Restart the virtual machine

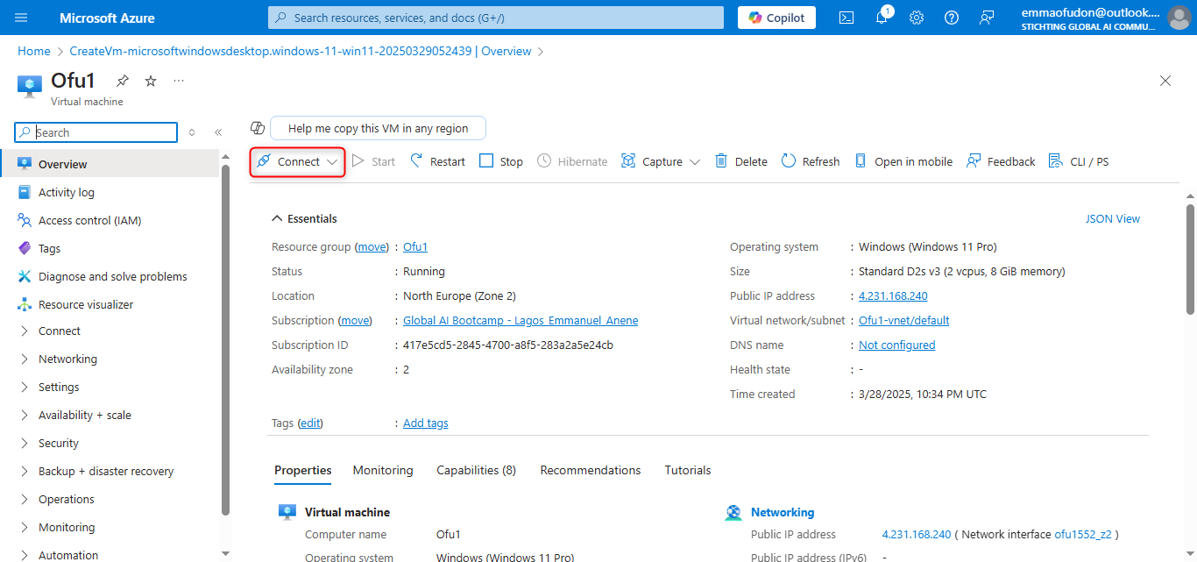(437, 161)
